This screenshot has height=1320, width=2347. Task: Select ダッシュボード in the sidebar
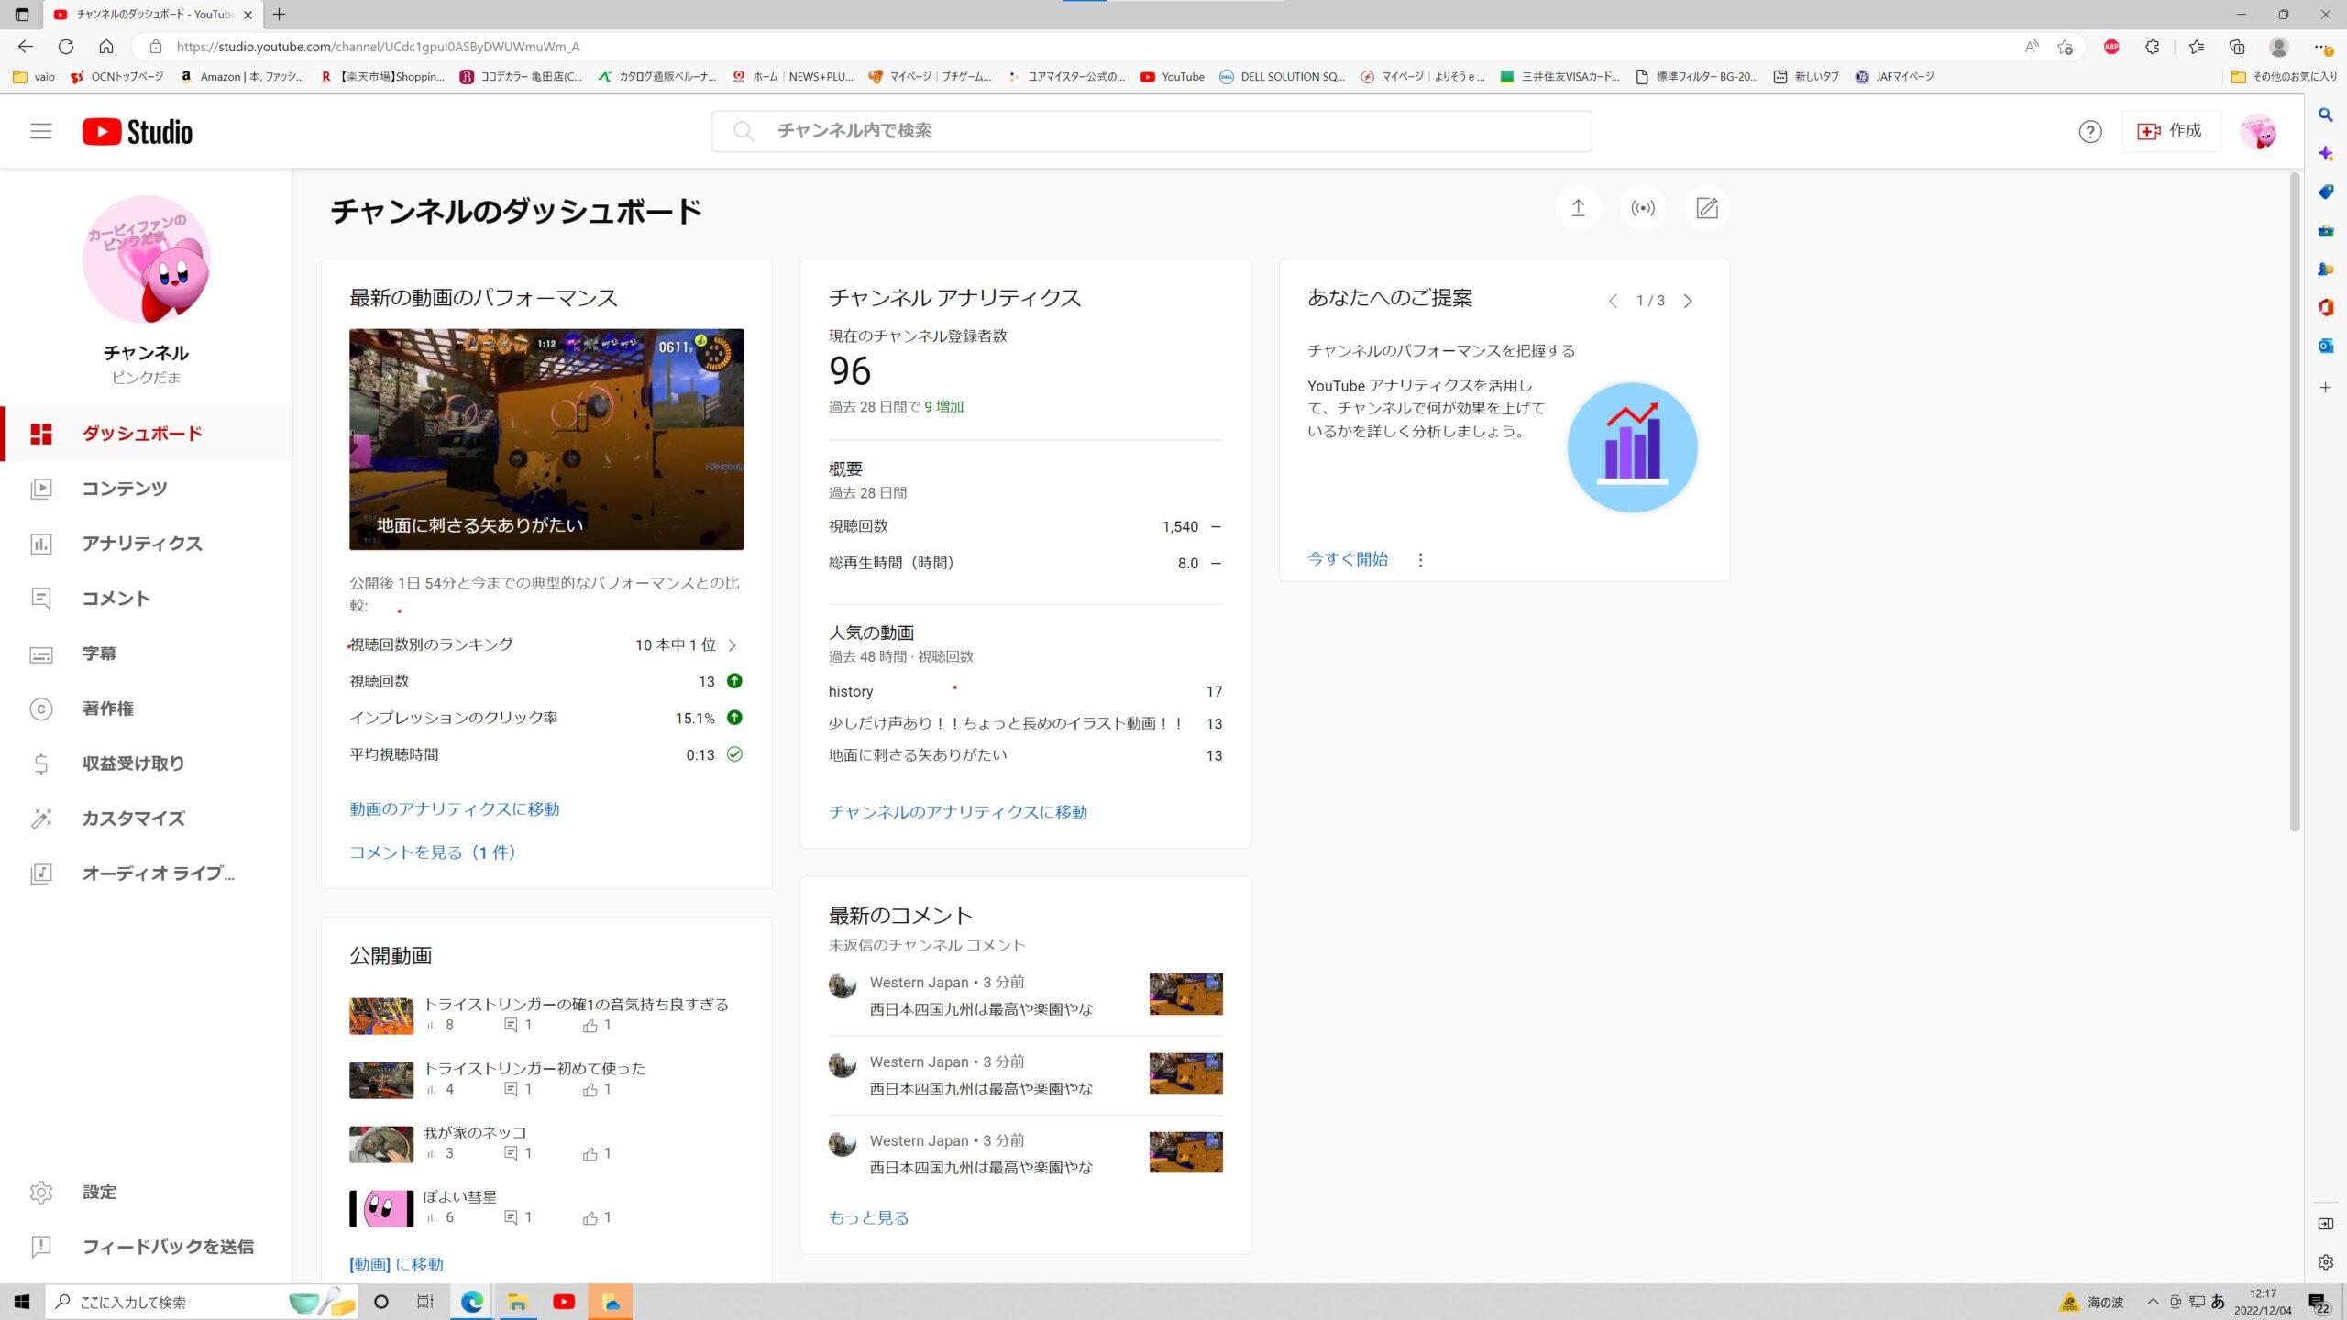point(147,434)
